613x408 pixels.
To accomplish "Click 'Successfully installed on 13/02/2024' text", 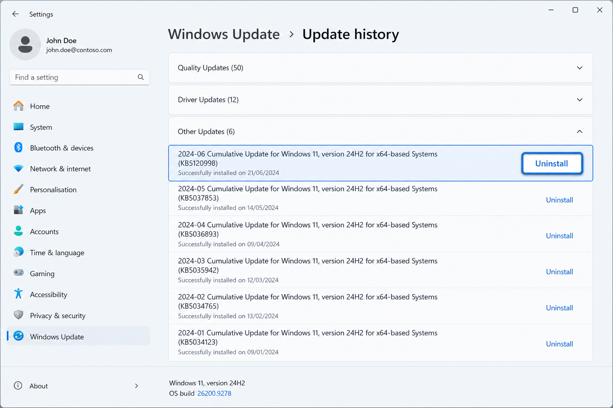I will pyautogui.click(x=228, y=316).
